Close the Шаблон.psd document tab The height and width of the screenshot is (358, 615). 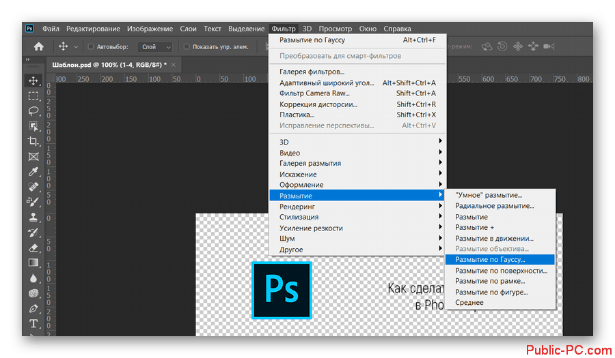click(174, 65)
